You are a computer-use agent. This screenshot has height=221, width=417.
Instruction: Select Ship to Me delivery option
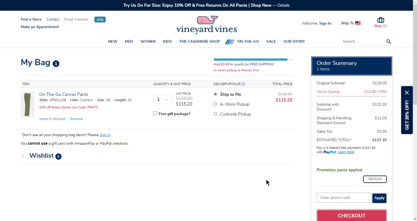(215, 94)
